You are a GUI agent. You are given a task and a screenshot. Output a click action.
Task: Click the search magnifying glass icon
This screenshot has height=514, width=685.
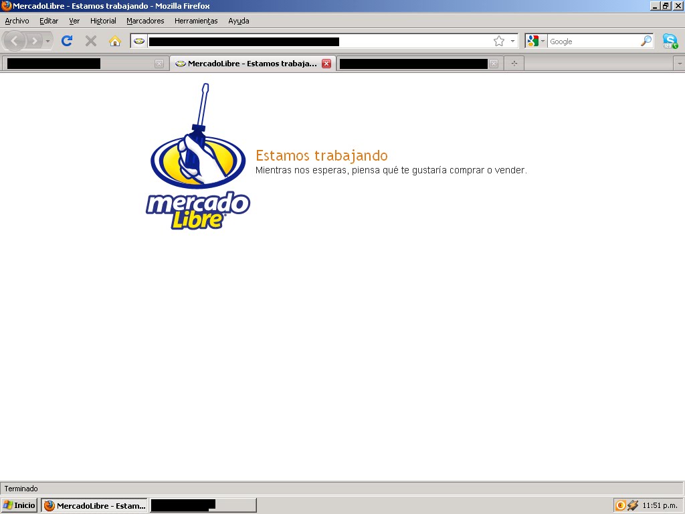coord(646,41)
